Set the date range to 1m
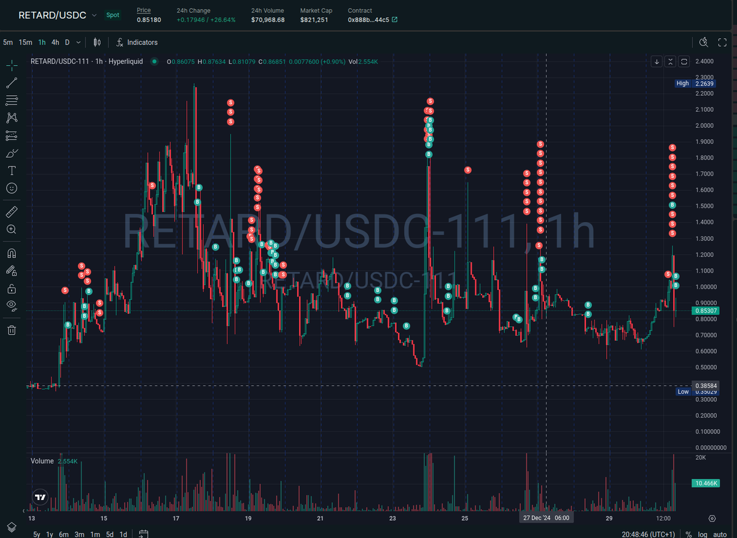 point(95,534)
